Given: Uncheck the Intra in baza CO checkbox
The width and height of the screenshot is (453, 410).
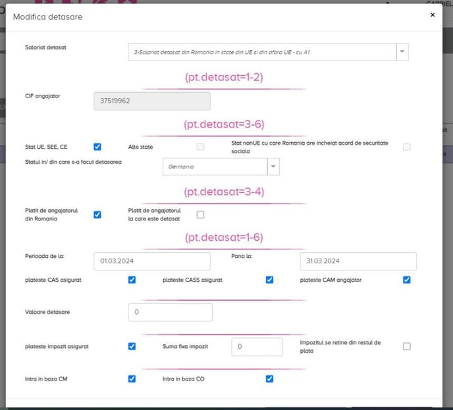Looking at the screenshot, I should [269, 378].
